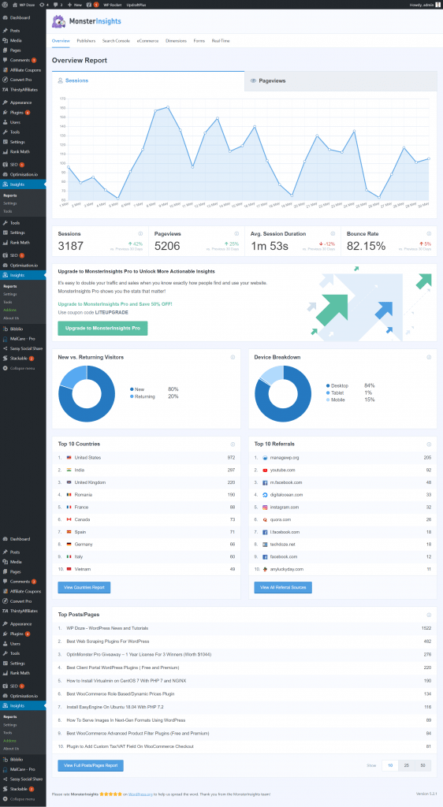The image size is (443, 807).
Task: Click the MonsterInsights logo
Action: point(87,21)
